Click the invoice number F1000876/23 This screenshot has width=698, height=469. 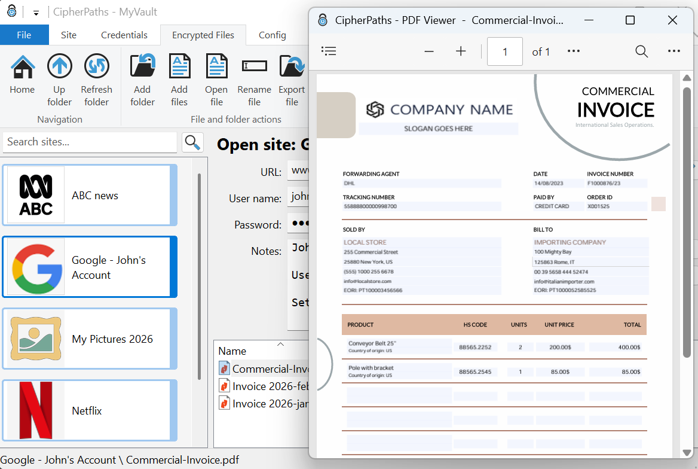click(x=604, y=183)
